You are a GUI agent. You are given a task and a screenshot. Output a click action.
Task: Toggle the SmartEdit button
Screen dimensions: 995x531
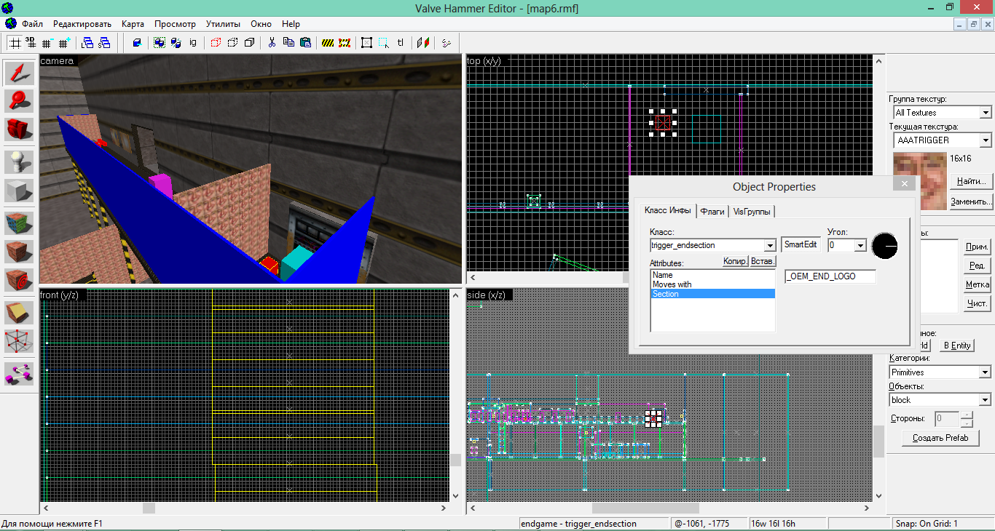click(801, 244)
